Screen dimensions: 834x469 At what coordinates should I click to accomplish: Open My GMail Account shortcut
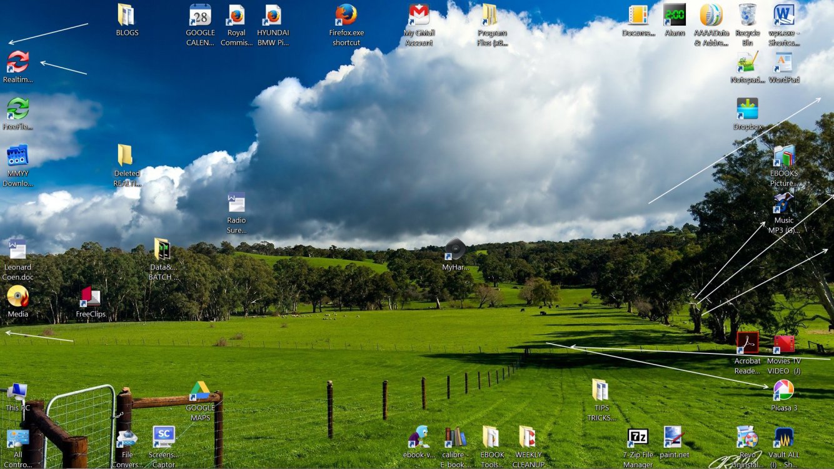coord(418,15)
